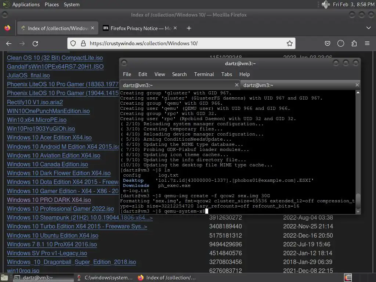Open the Firefox View icon

(x=7, y=28)
